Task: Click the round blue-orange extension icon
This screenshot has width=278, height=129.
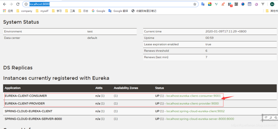Action: (x=243, y=4)
